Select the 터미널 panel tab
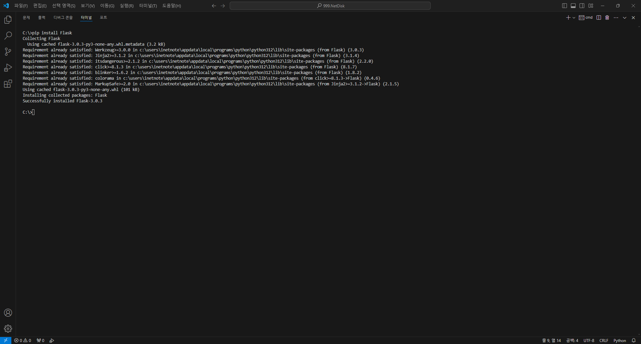 (x=86, y=18)
